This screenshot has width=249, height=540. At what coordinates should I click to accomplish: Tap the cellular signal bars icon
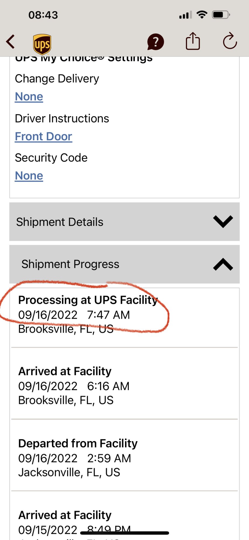click(x=185, y=15)
